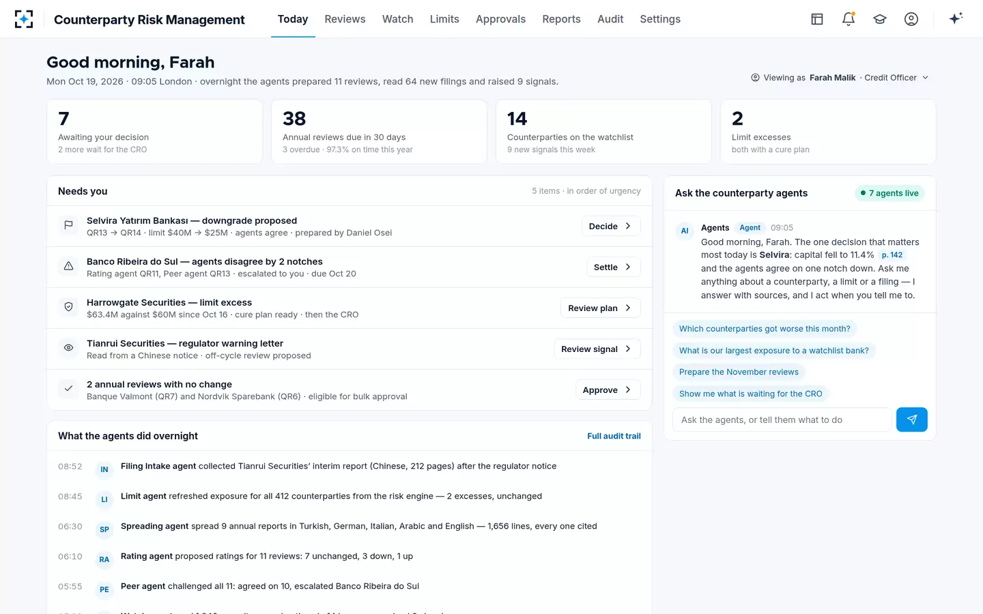Viewport: 983px width, 614px height.
Task: Click the graduation cap learning icon
Action: coord(880,19)
